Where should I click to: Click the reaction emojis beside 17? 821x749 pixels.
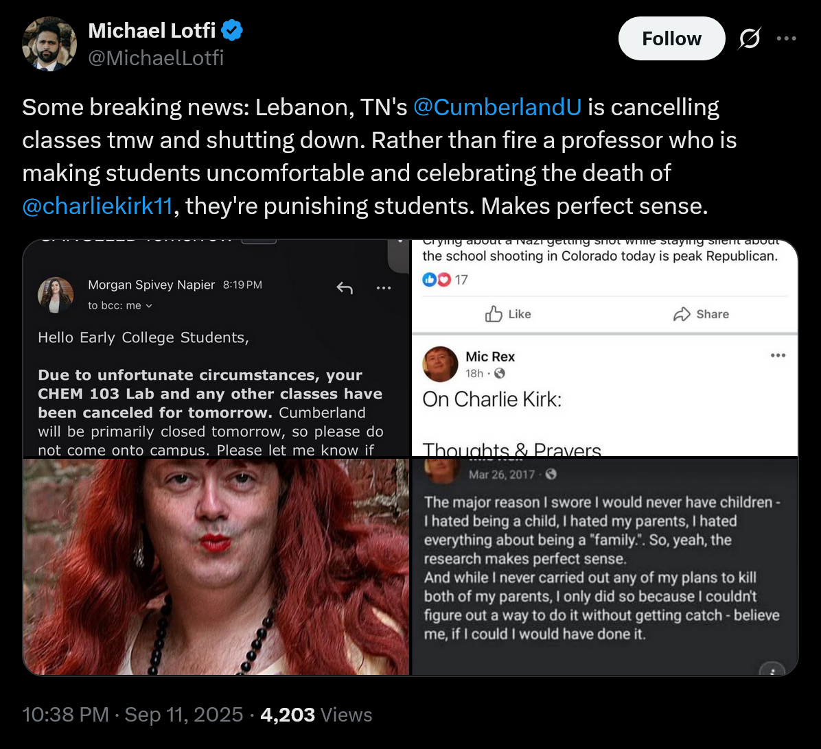coord(437,280)
